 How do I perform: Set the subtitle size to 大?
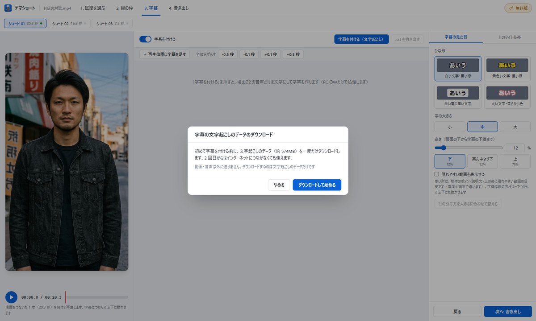515,127
